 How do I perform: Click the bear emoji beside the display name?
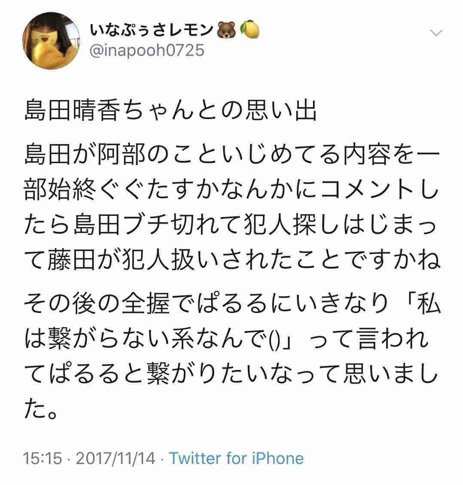coord(226,30)
